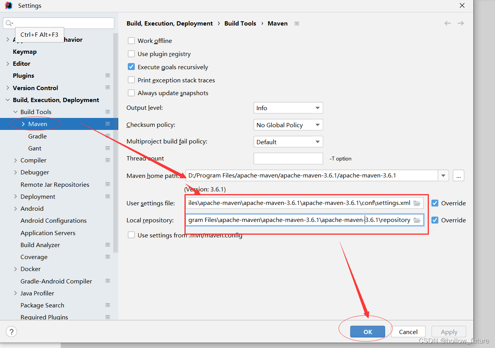Screen dimensions: 495x348
Task: Expand the Docker node
Action: [x=15, y=269]
